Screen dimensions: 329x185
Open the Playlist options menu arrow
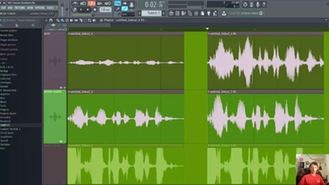click(x=46, y=21)
